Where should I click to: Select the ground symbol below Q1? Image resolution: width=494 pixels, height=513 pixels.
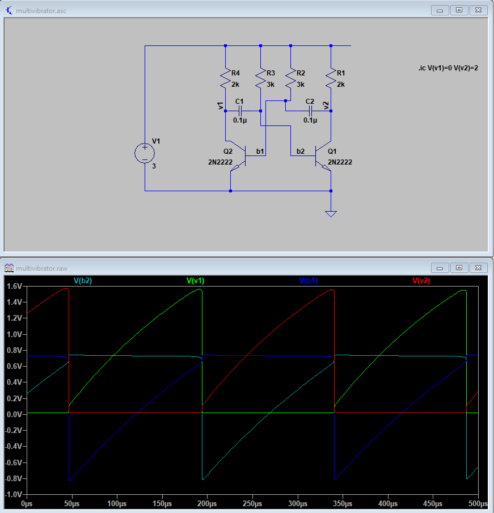pos(331,212)
